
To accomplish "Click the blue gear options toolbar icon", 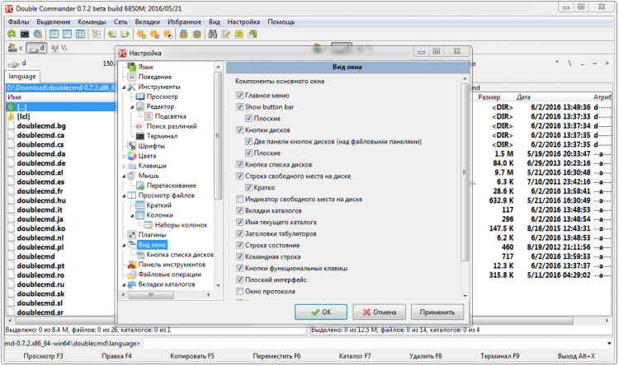I will pyautogui.click(x=37, y=35).
